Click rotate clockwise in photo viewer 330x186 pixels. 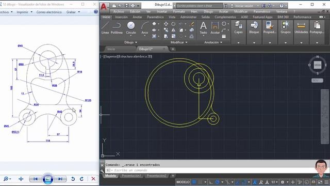coord(81,179)
